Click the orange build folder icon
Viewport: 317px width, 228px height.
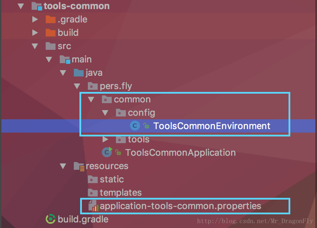pos(51,33)
